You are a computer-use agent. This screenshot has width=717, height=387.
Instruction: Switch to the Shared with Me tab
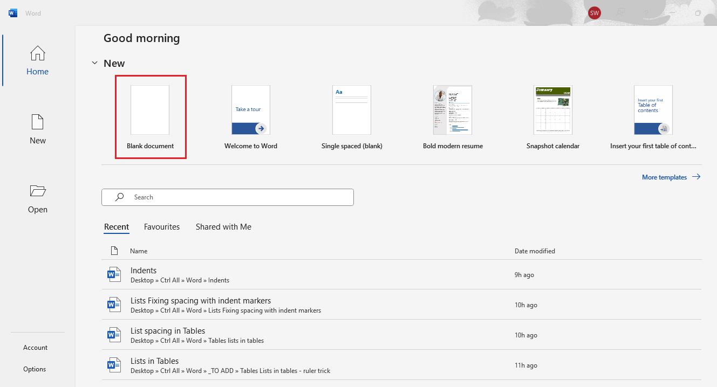point(223,227)
